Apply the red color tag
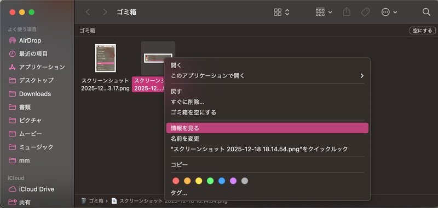 [x=176, y=181]
